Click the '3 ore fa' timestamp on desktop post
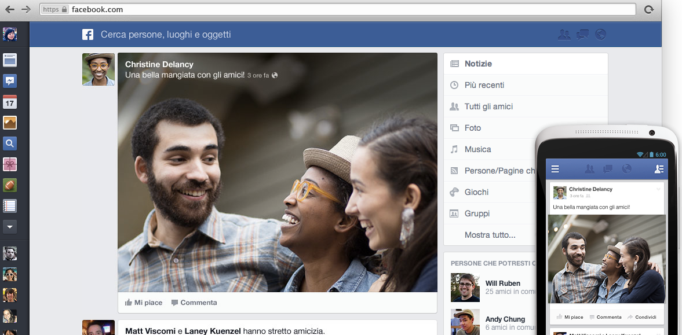The width and height of the screenshot is (682, 335). pos(258,76)
